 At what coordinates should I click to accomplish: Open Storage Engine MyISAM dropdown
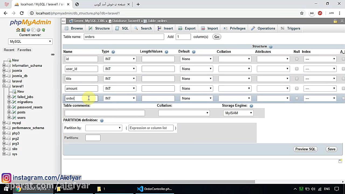(239, 113)
